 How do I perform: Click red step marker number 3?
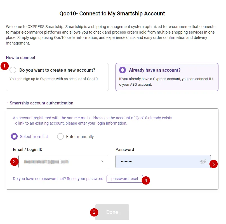tap(213, 164)
